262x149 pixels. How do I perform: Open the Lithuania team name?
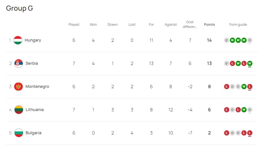click(x=35, y=110)
